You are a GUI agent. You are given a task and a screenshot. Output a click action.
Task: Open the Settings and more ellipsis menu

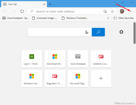[131, 11]
